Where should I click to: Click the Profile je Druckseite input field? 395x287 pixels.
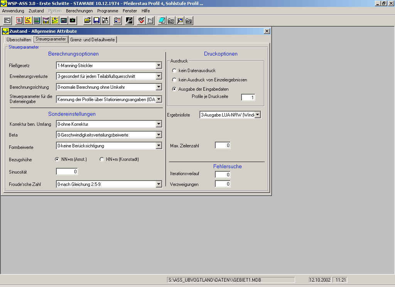pyautogui.click(x=248, y=97)
